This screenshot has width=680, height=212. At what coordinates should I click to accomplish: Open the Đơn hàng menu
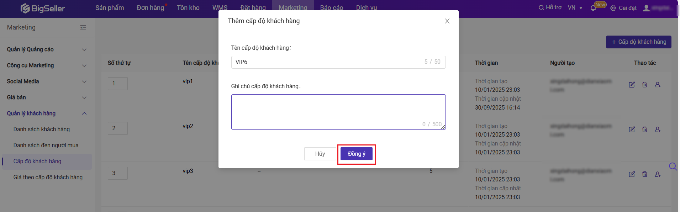(150, 8)
